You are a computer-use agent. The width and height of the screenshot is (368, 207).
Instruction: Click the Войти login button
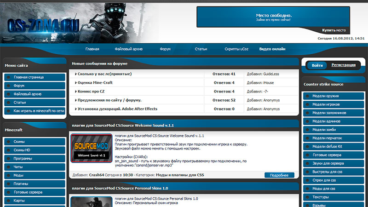coord(317,65)
